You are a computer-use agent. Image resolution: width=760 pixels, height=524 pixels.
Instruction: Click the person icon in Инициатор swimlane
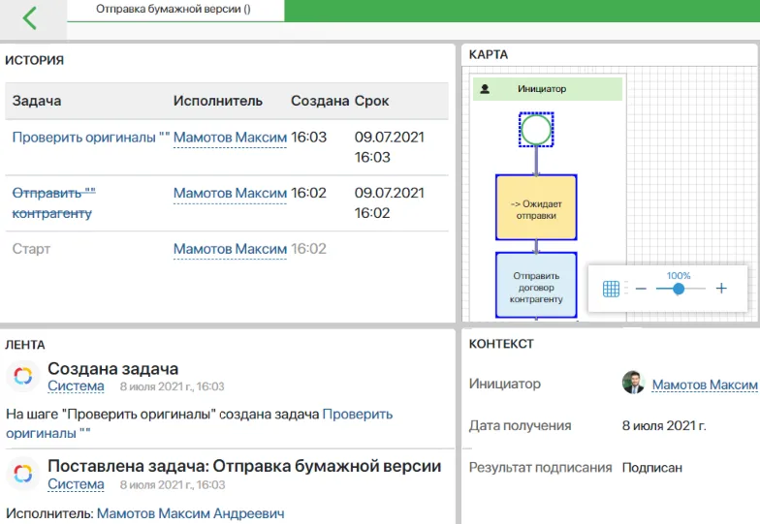(486, 89)
